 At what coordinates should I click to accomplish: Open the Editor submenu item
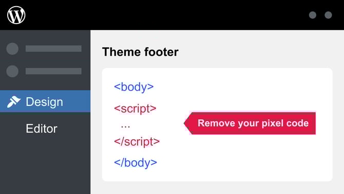(x=42, y=128)
